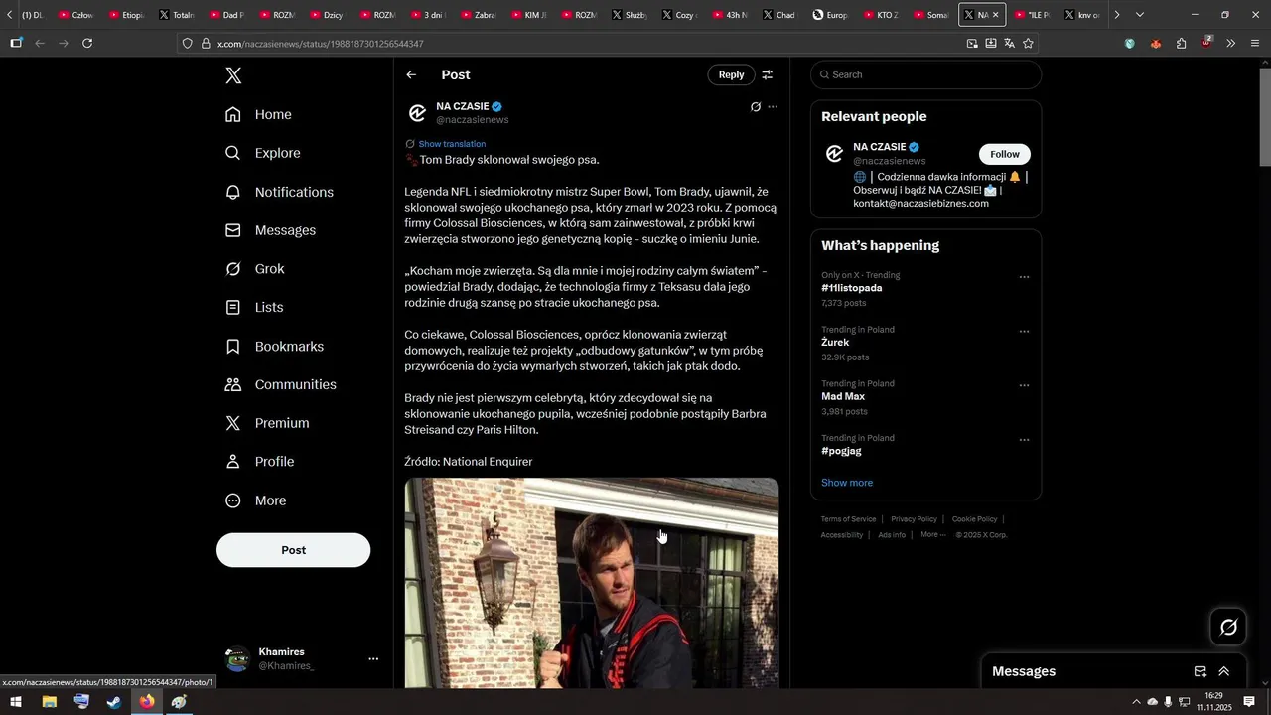The image size is (1271, 715).
Task: Click the browser back arrow
Action: (x=40, y=44)
